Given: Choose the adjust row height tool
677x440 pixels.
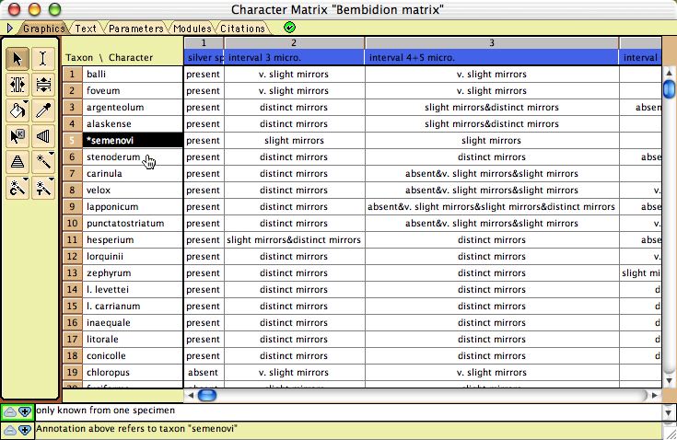Looking at the screenshot, I should [43, 85].
